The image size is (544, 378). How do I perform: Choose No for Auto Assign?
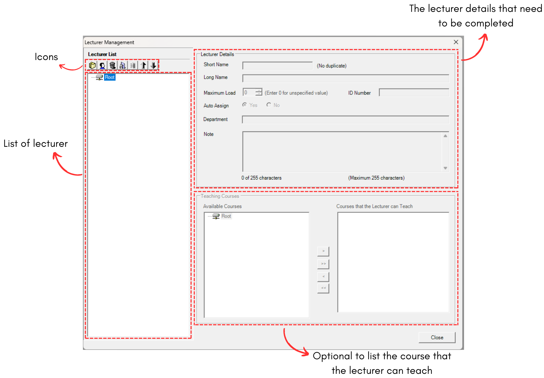pos(269,105)
